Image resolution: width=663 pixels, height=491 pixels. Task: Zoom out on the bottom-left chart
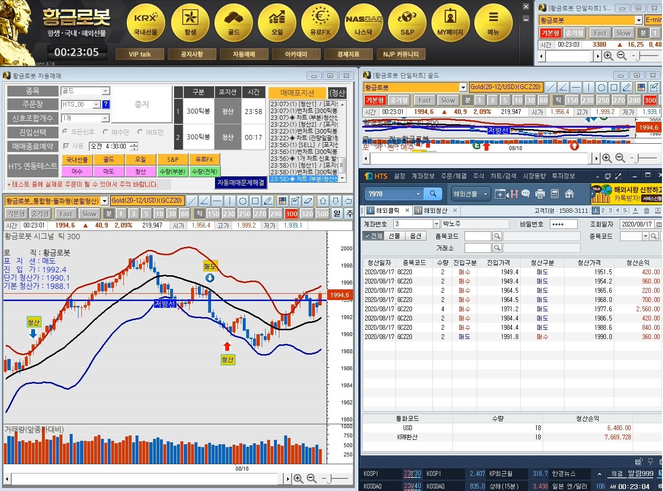[312, 479]
